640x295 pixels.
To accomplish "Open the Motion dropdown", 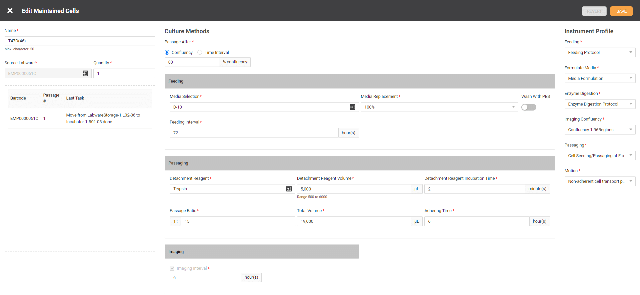I will point(600,181).
